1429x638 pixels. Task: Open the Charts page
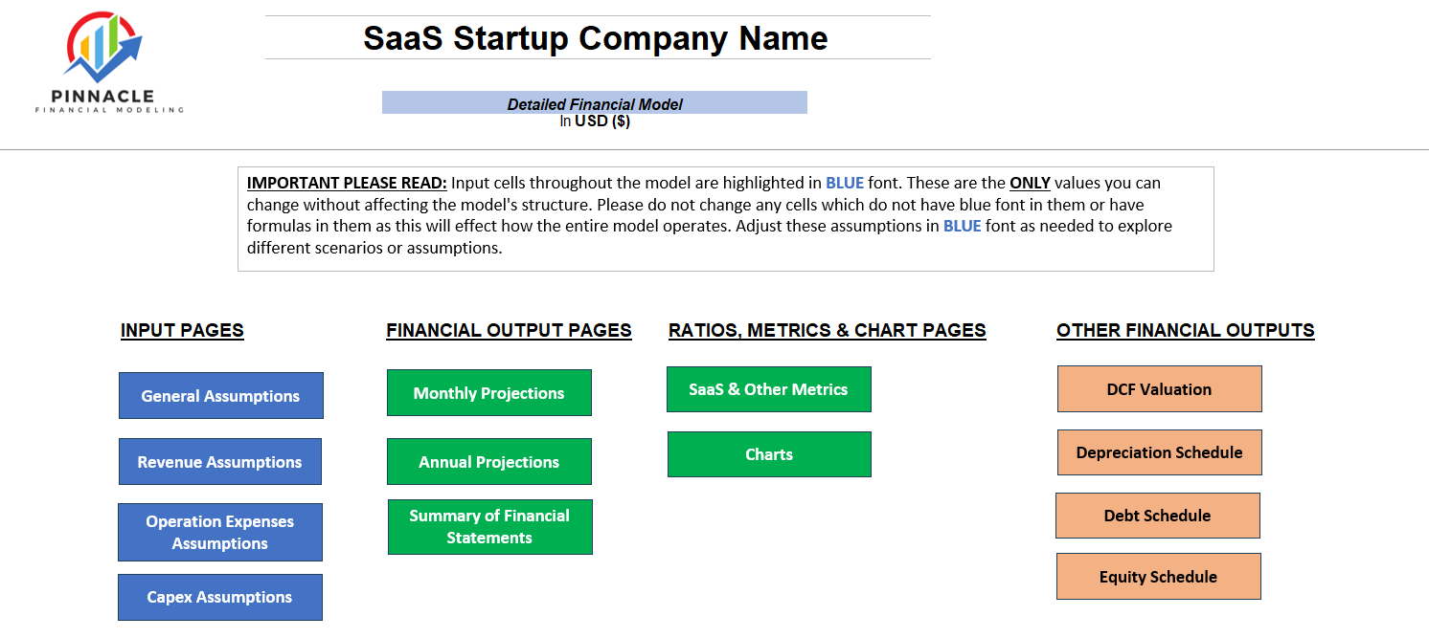[x=769, y=454]
